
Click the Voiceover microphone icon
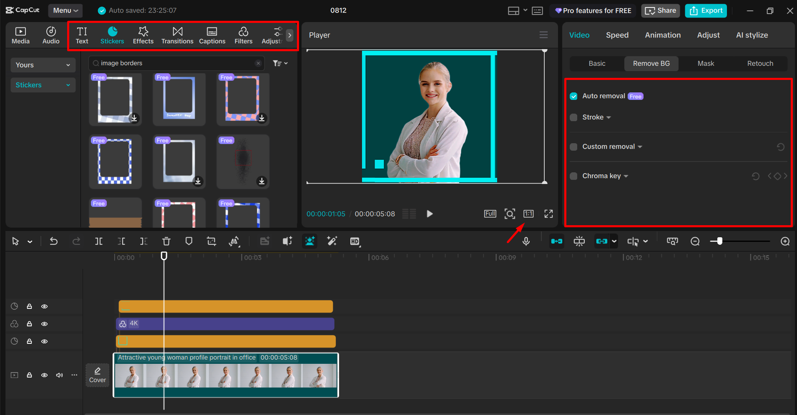coord(526,241)
